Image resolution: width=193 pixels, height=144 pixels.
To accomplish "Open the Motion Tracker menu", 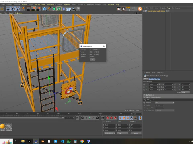I will pos(40,4).
